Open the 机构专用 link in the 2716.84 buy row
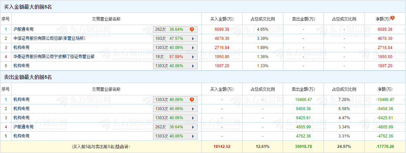This screenshot has width=406, height=153. pyautogui.click(x=21, y=48)
